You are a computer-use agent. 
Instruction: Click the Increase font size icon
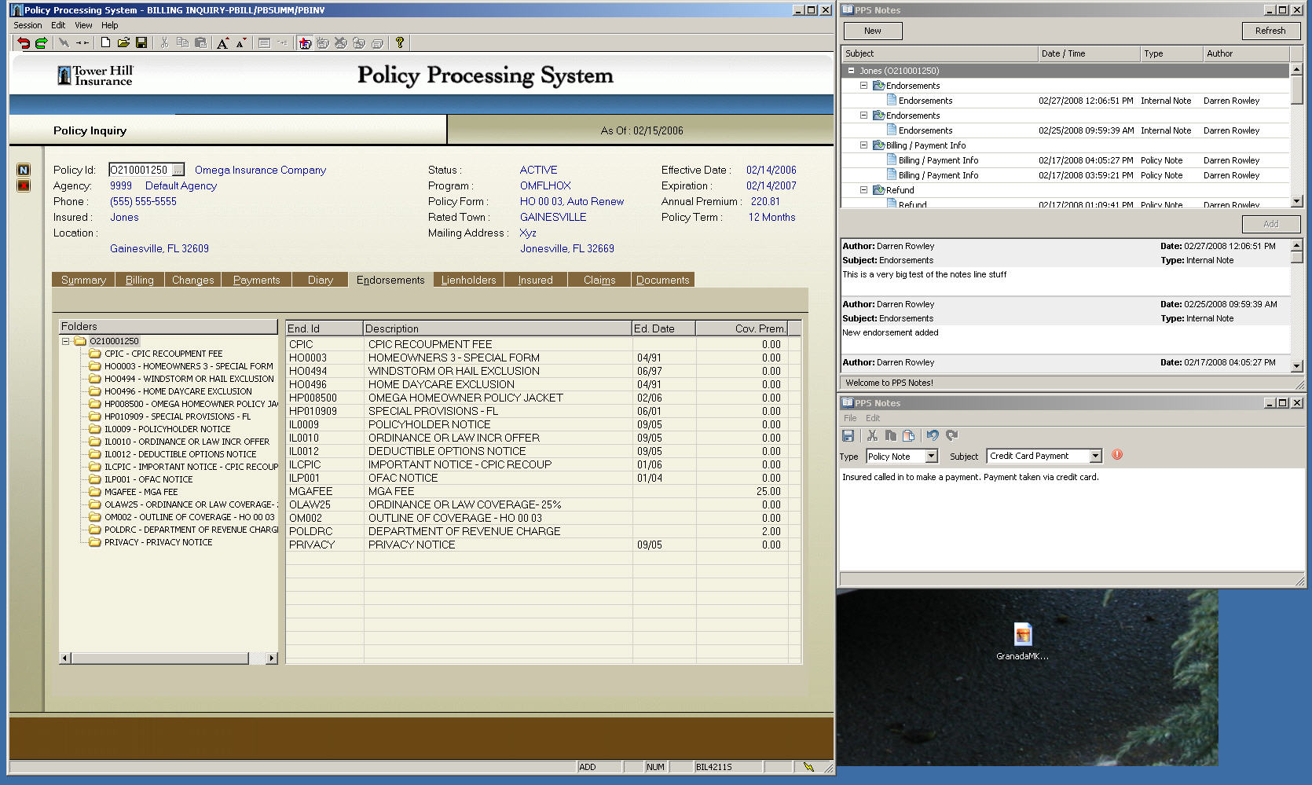[x=223, y=43]
